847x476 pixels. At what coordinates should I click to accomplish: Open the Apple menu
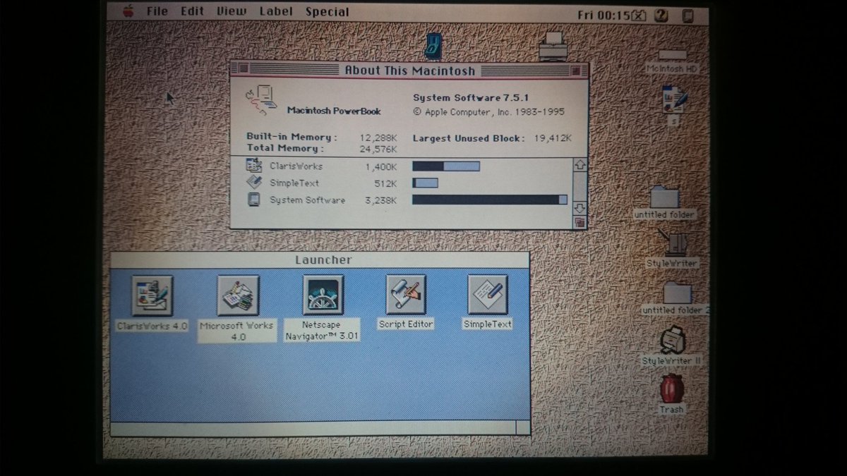click(x=128, y=11)
